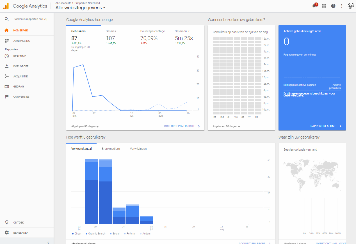
Task: Open the three-dot options menu
Action: tap(342, 6)
